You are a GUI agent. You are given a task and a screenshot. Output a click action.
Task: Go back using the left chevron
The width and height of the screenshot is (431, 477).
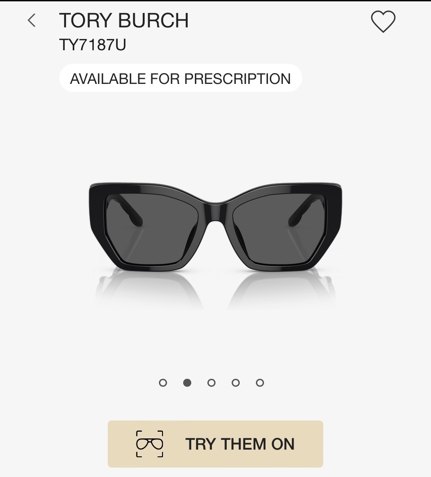31,20
